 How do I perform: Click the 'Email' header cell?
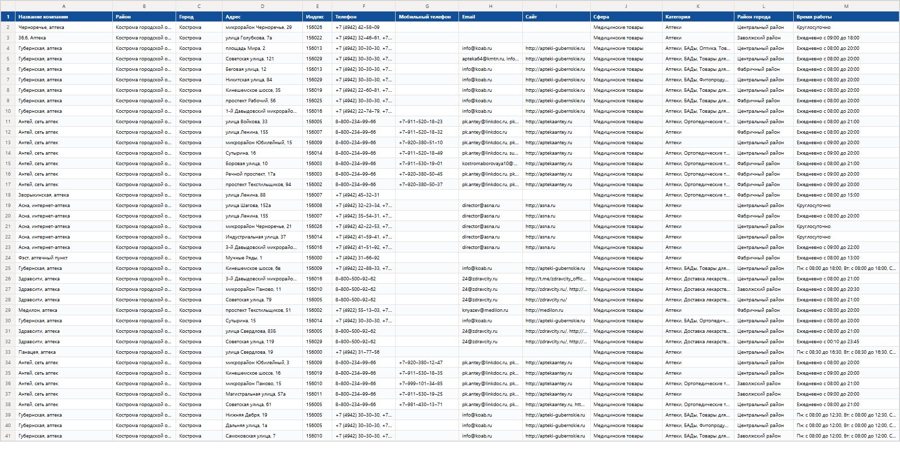coord(491,17)
